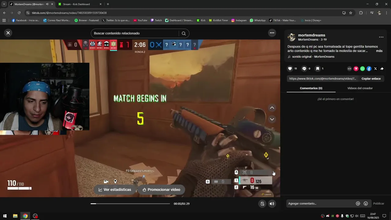This screenshot has height=220, width=391.
Task: Click the 'Publicar' button
Action: (378, 204)
